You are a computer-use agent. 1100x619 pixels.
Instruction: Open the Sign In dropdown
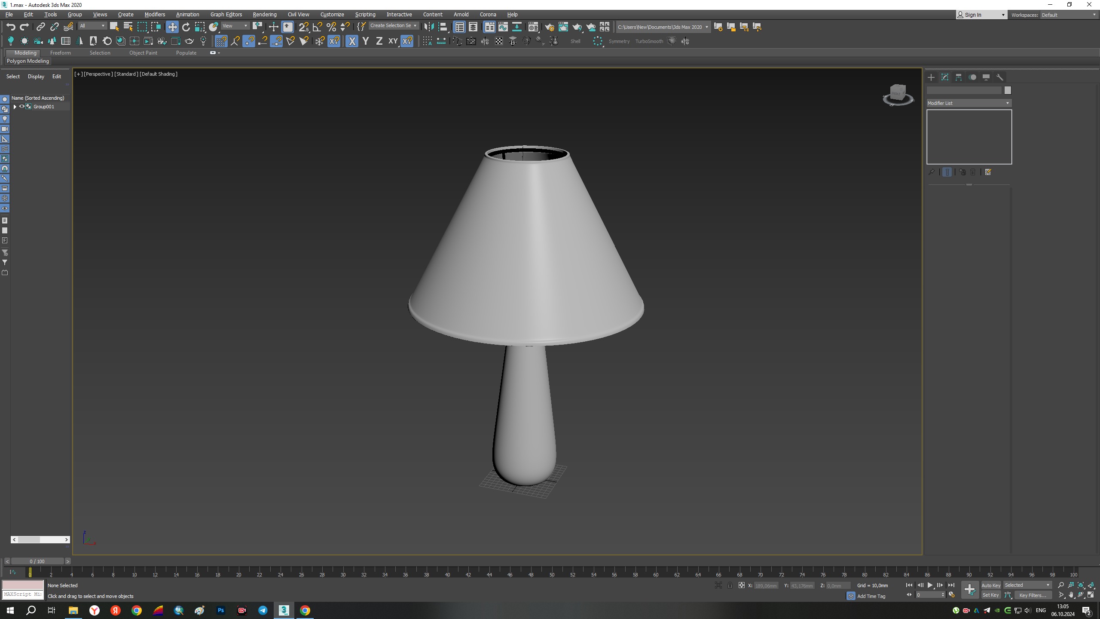981,15
